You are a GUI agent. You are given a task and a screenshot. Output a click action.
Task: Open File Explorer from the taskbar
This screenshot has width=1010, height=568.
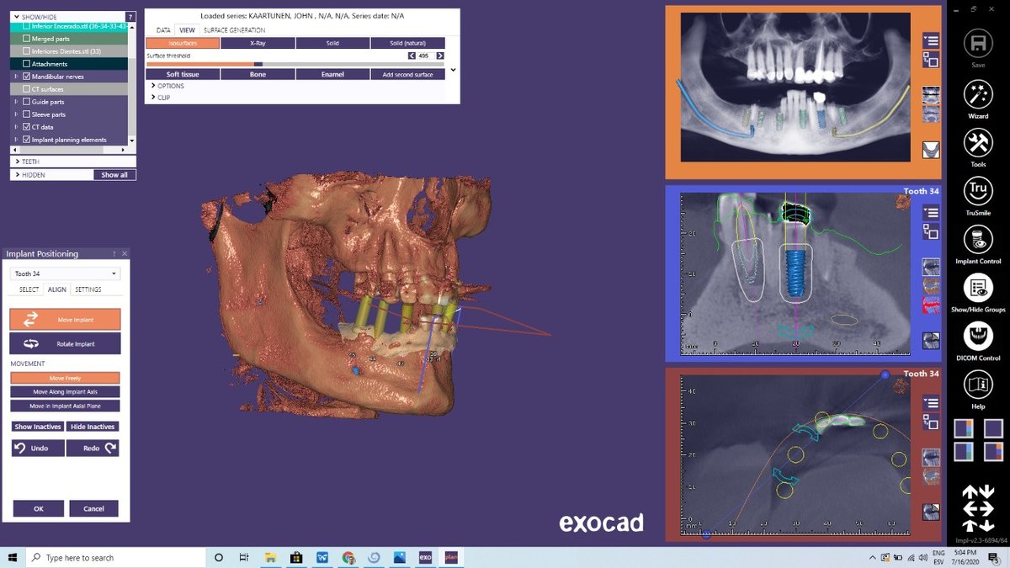point(270,558)
